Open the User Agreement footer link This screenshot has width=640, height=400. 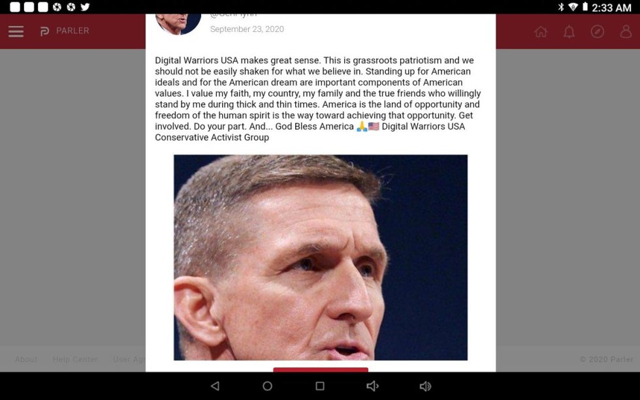[x=129, y=360]
